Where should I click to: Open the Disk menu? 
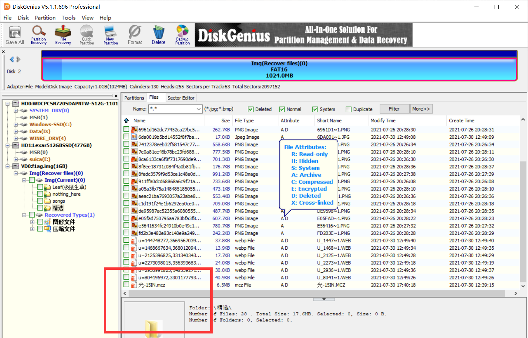pyautogui.click(x=23, y=18)
